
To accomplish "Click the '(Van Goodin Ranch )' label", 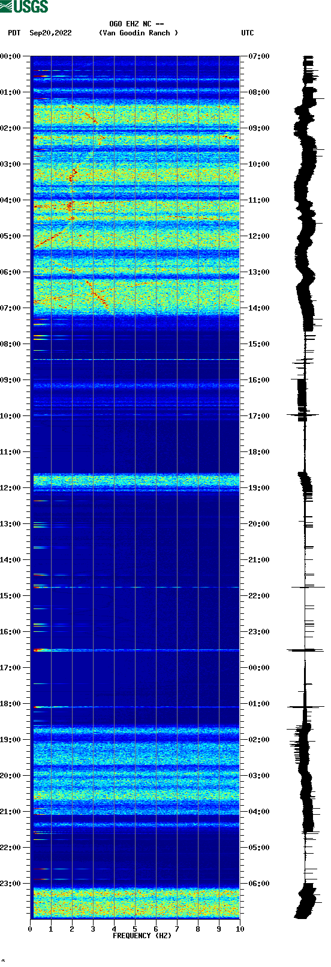I will [x=139, y=33].
